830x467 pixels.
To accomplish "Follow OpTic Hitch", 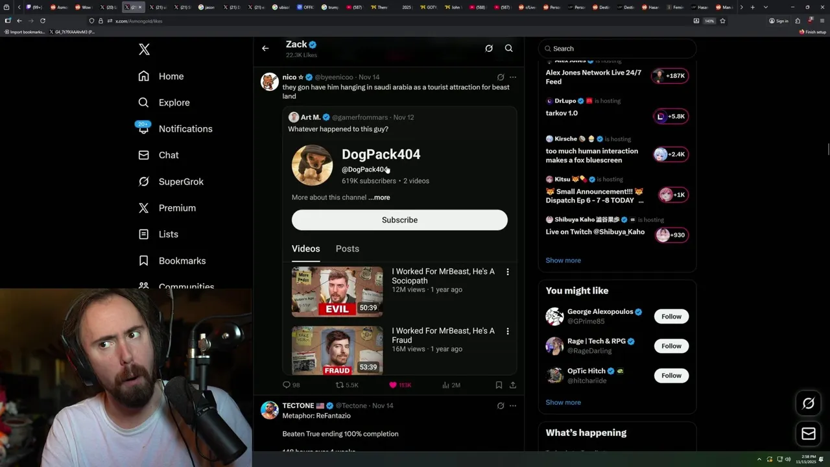I will [x=671, y=376].
